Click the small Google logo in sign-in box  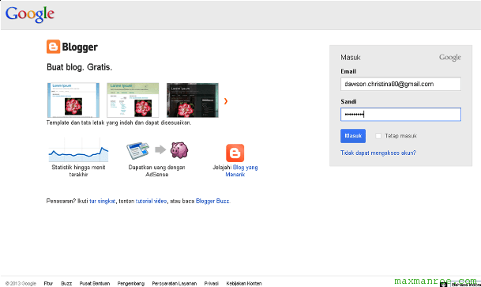point(449,58)
